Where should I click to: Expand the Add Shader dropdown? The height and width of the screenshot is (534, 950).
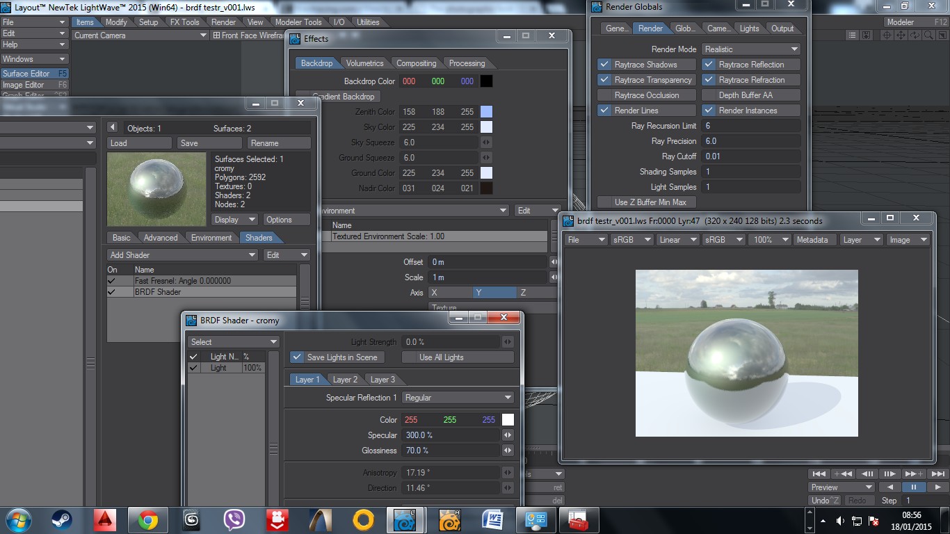point(183,255)
